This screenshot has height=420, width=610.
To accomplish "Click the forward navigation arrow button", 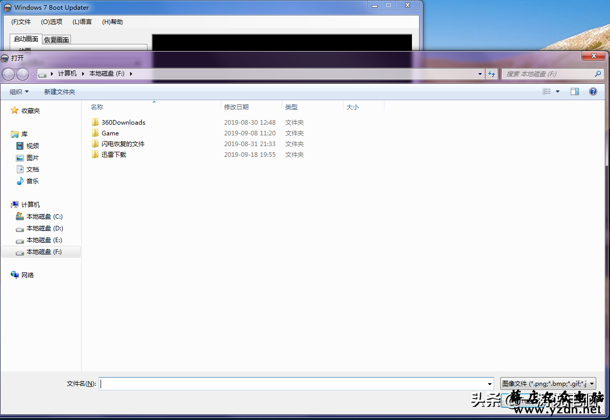I will [x=22, y=74].
